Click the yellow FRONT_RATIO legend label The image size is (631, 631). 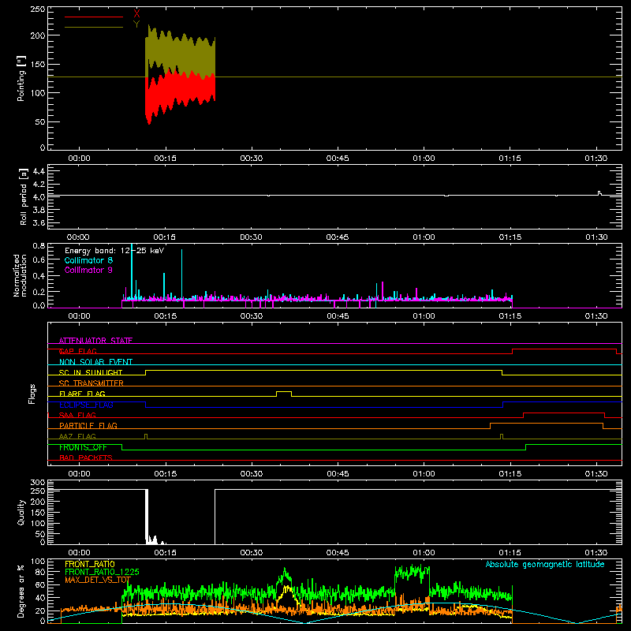[x=89, y=564]
